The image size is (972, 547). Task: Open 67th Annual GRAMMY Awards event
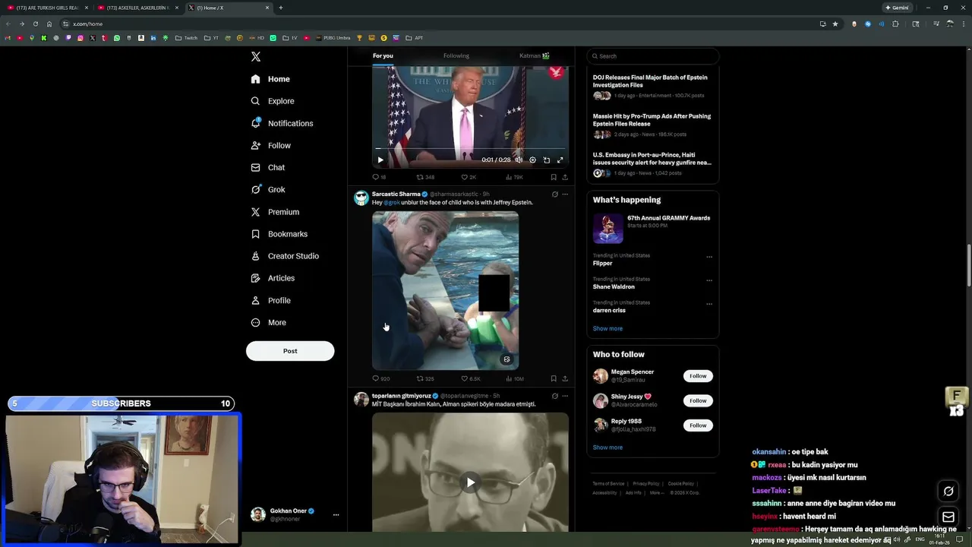click(x=652, y=227)
